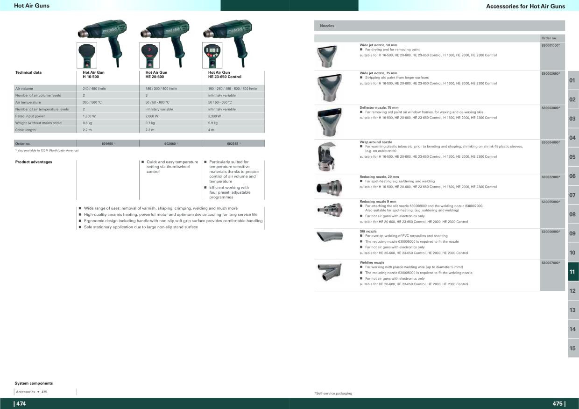The height and width of the screenshot is (409, 579).
Task: Open chapter tab 09
Action: (x=573, y=233)
